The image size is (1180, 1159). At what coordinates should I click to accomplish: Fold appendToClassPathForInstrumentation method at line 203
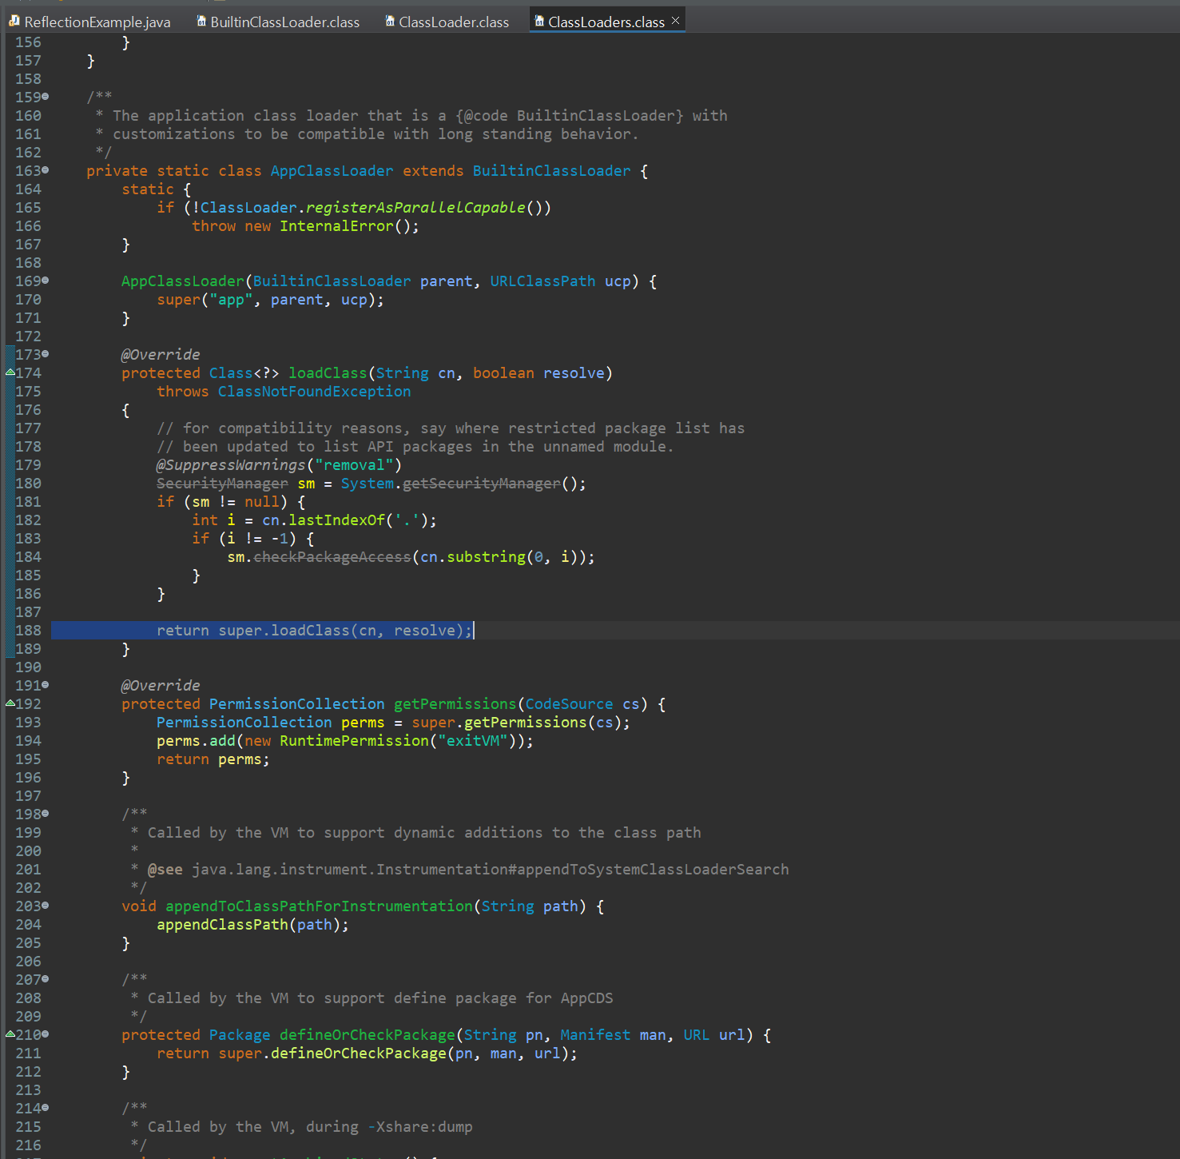point(46,906)
